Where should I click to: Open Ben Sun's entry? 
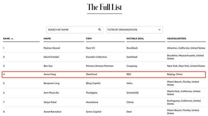tap(48, 66)
